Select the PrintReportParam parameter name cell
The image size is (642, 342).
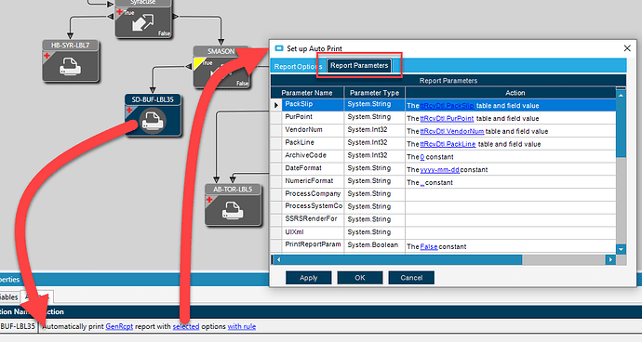point(313,245)
